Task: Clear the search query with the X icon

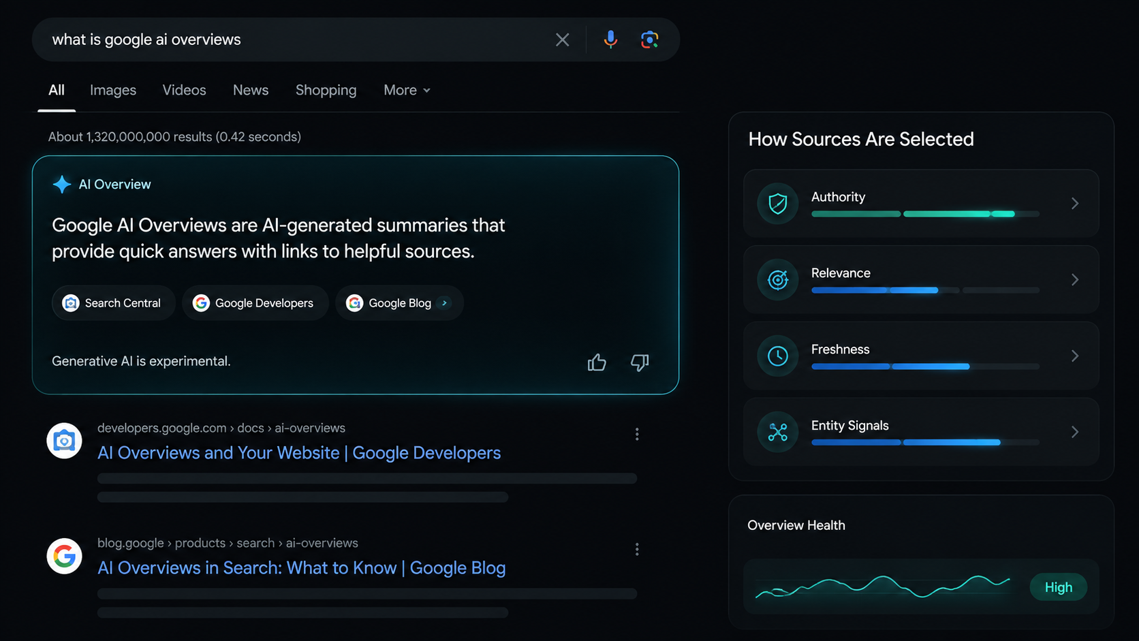Action: point(562,40)
